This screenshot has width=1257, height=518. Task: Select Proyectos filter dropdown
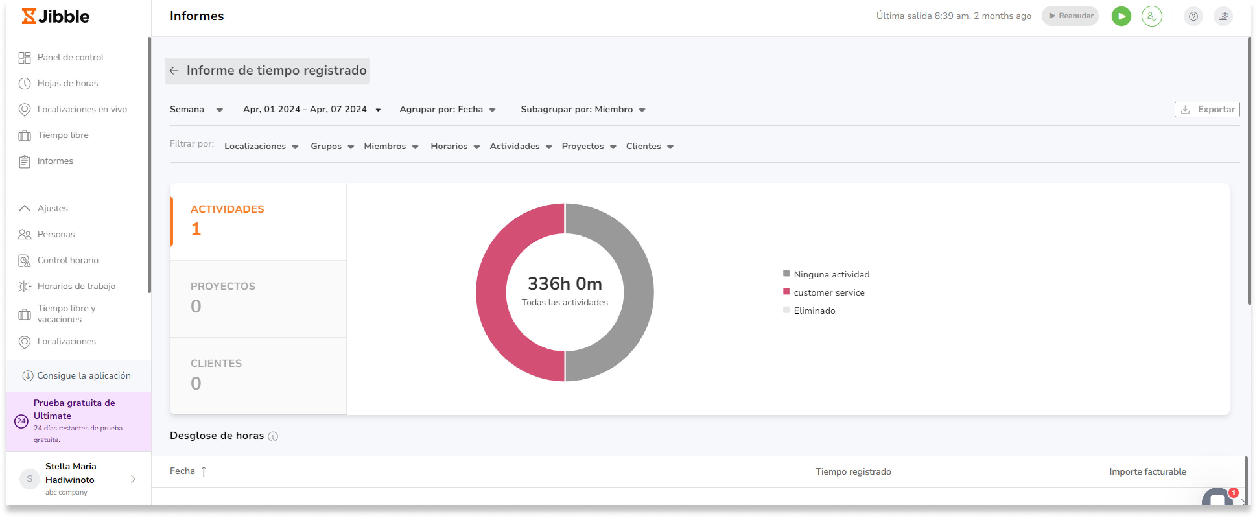point(588,146)
